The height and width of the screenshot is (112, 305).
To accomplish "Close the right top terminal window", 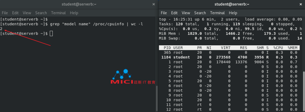I will [301, 4].
